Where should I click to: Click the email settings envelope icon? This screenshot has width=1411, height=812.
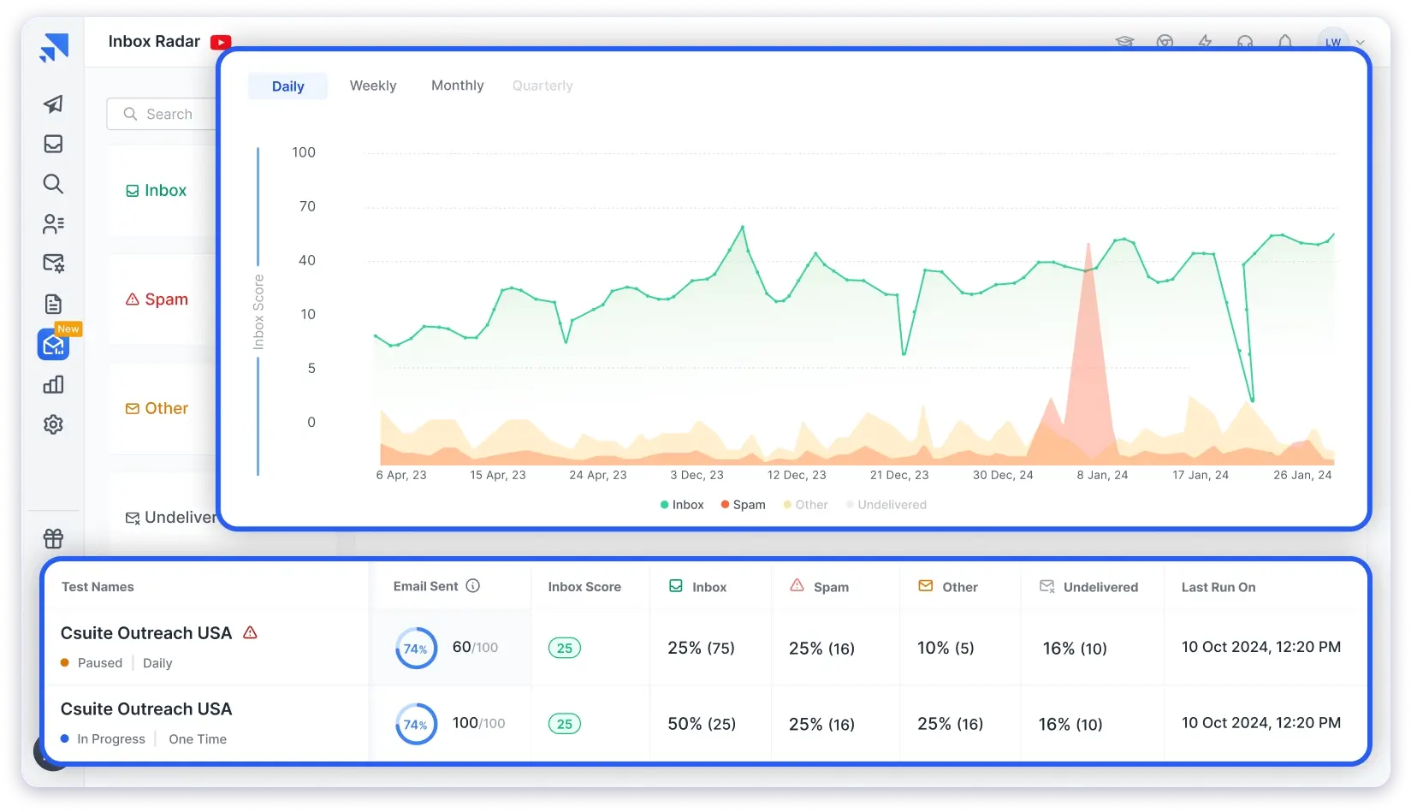tap(53, 264)
